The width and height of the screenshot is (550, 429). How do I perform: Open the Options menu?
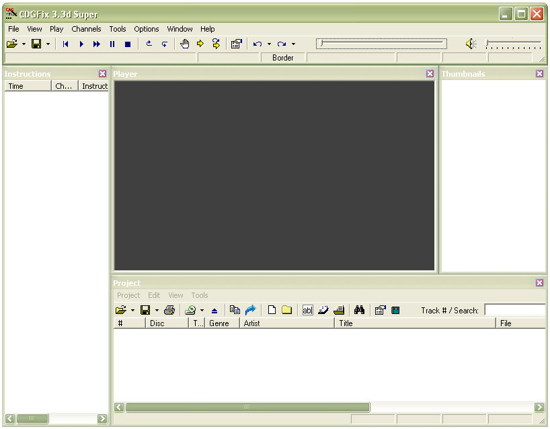click(x=147, y=29)
